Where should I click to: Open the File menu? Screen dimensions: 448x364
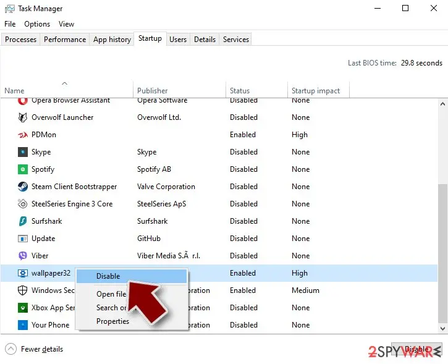(10, 24)
